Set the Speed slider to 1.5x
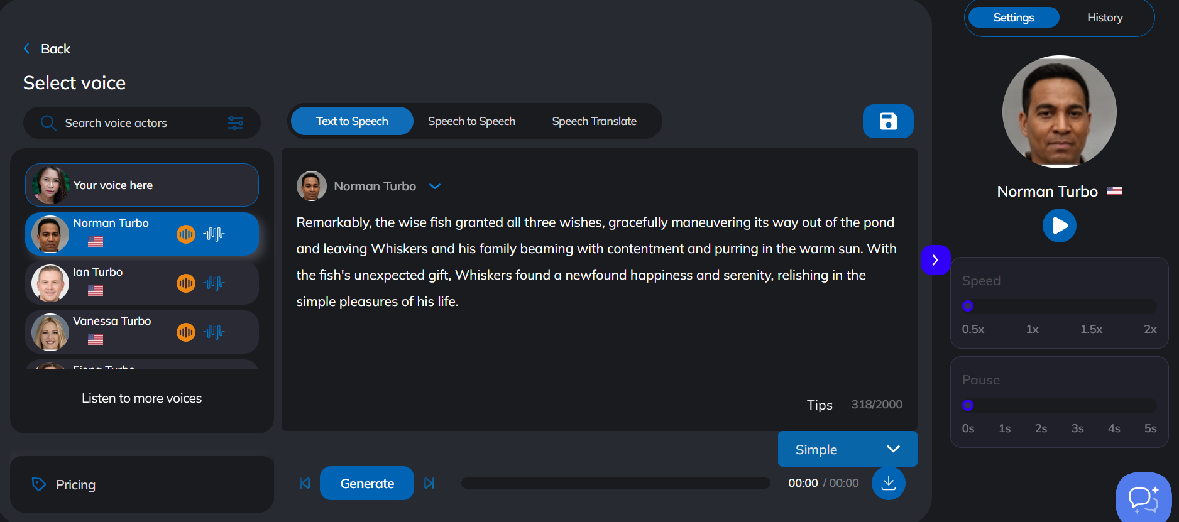 1092,307
